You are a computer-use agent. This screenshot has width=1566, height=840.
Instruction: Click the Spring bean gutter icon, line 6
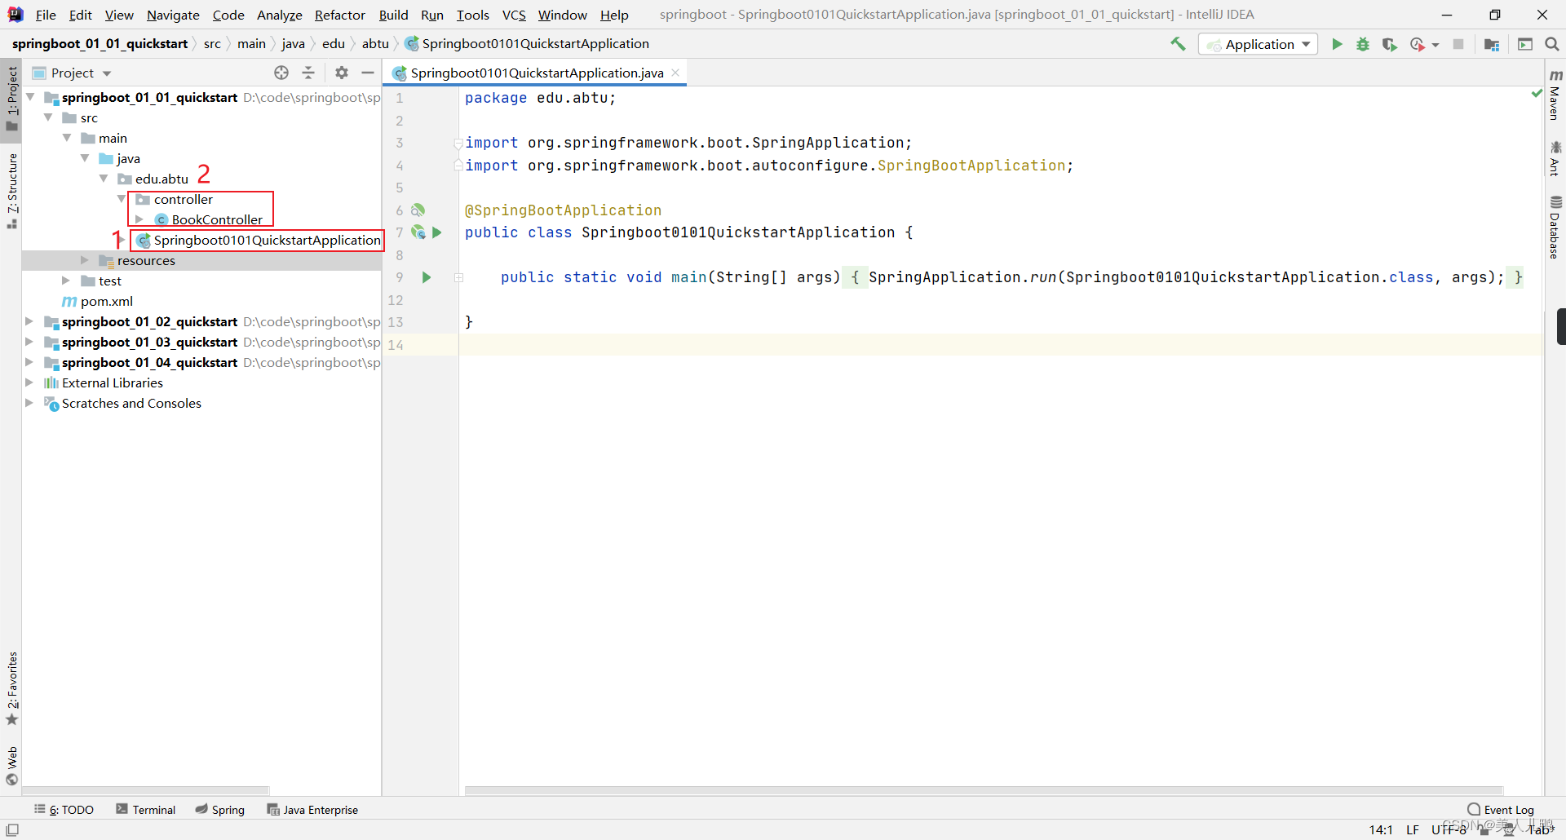pos(418,210)
